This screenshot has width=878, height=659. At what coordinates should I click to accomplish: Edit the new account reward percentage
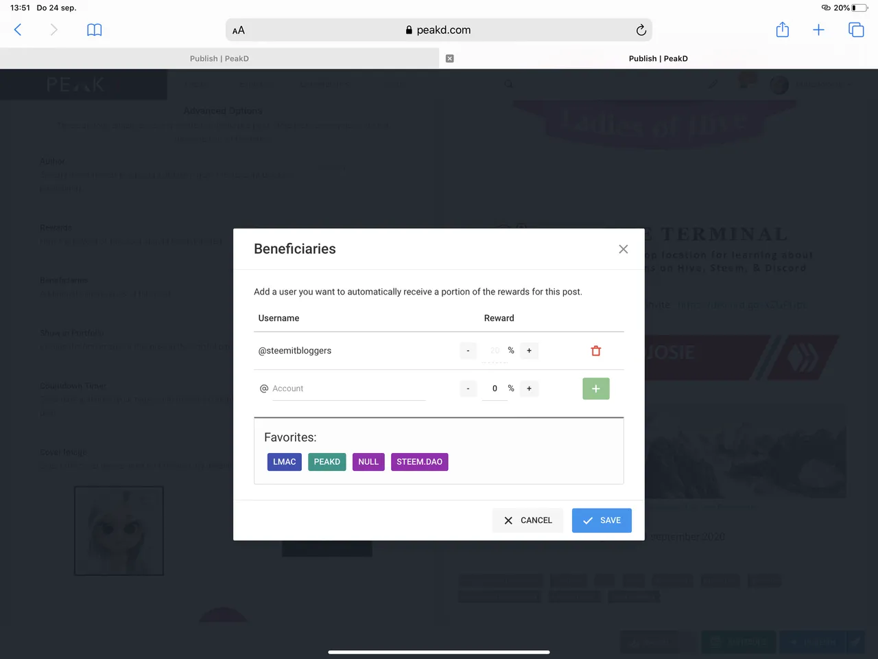[x=495, y=389]
